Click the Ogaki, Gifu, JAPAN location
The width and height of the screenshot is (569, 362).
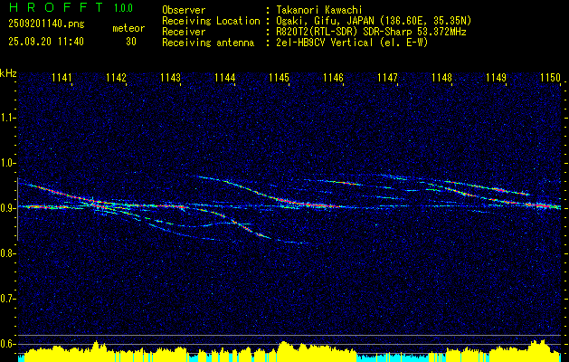(374, 21)
